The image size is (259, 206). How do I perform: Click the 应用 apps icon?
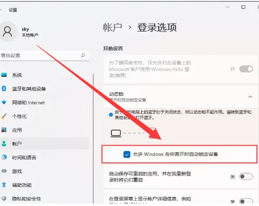4,130
